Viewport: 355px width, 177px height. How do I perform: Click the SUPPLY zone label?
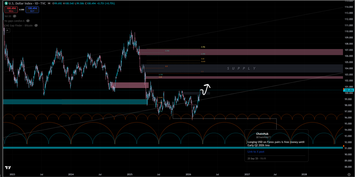(242, 68)
